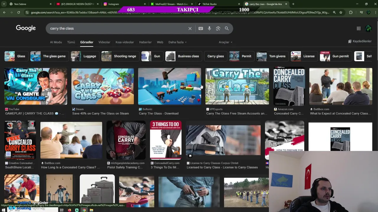Reload the page with the refresh icon
378x212 pixels.
[18, 12]
